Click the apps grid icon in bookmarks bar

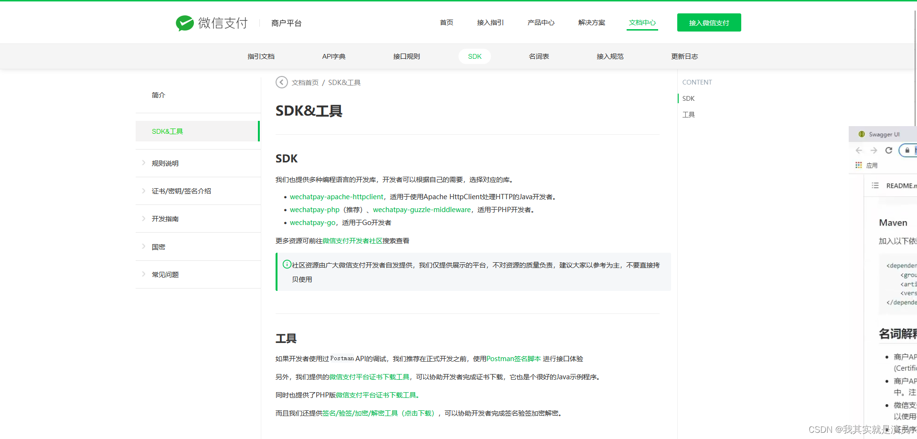[x=859, y=165]
